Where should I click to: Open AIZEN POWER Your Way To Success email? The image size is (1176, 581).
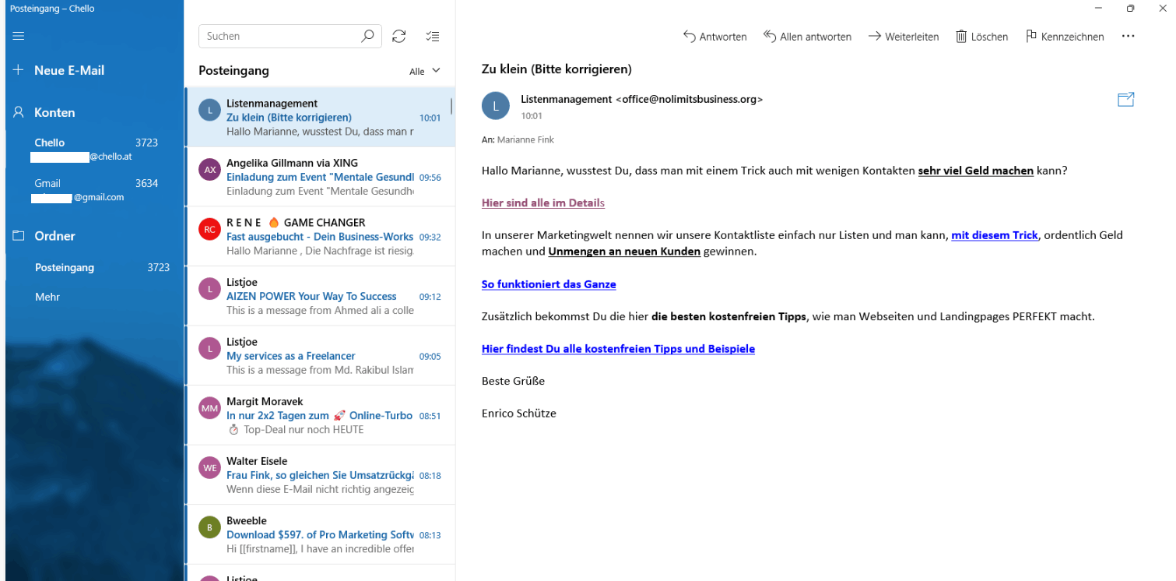321,296
